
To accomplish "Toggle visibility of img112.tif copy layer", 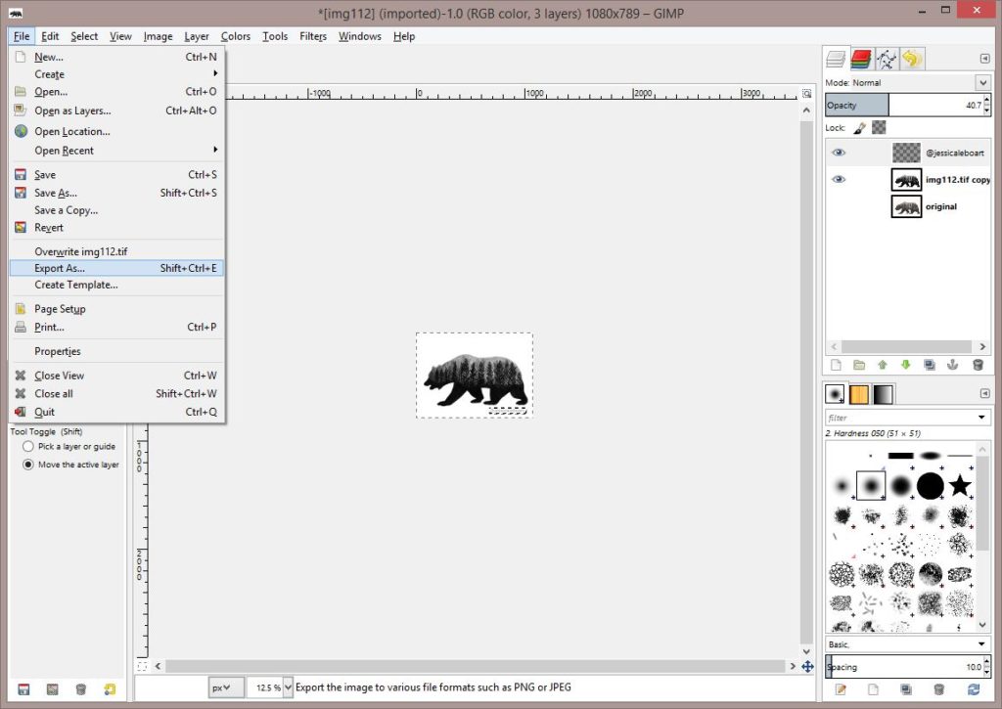I will [839, 180].
